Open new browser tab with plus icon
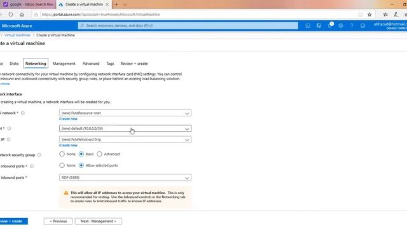This screenshot has height=229, width=407. tap(116, 4)
